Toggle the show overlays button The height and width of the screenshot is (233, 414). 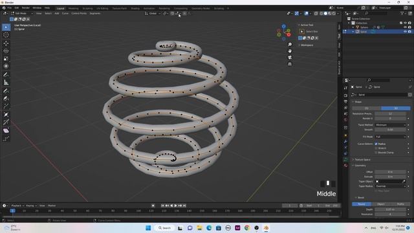pyautogui.click(x=306, y=13)
